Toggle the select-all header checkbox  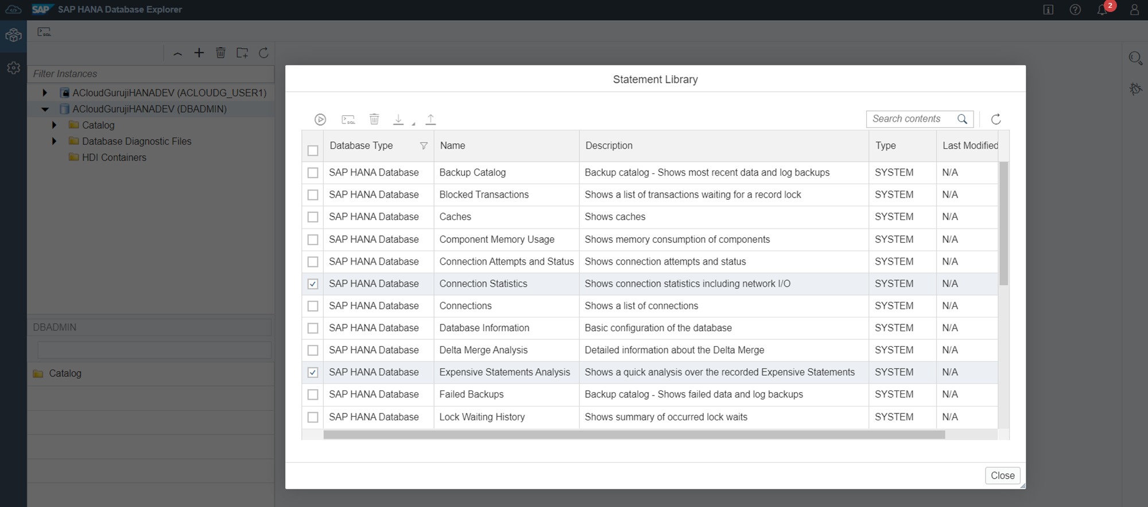click(x=313, y=150)
